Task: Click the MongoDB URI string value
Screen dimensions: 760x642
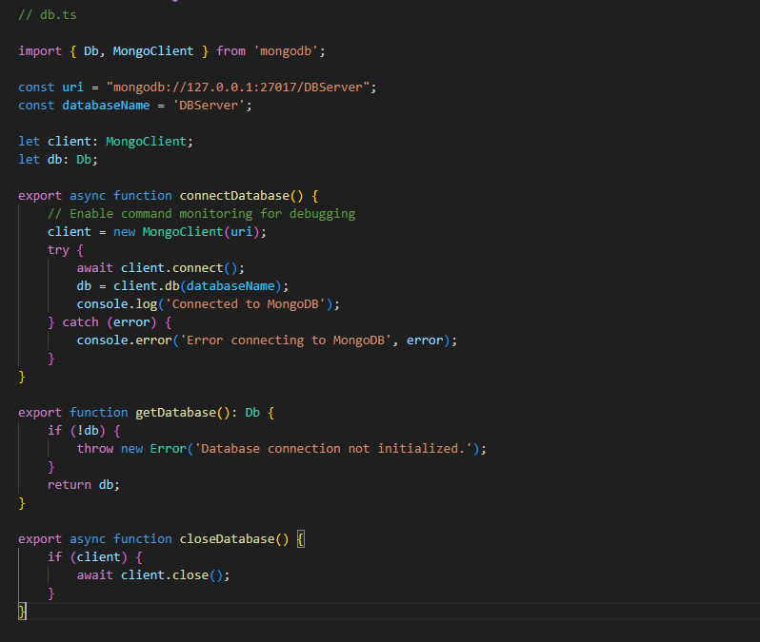Action: click(242, 87)
